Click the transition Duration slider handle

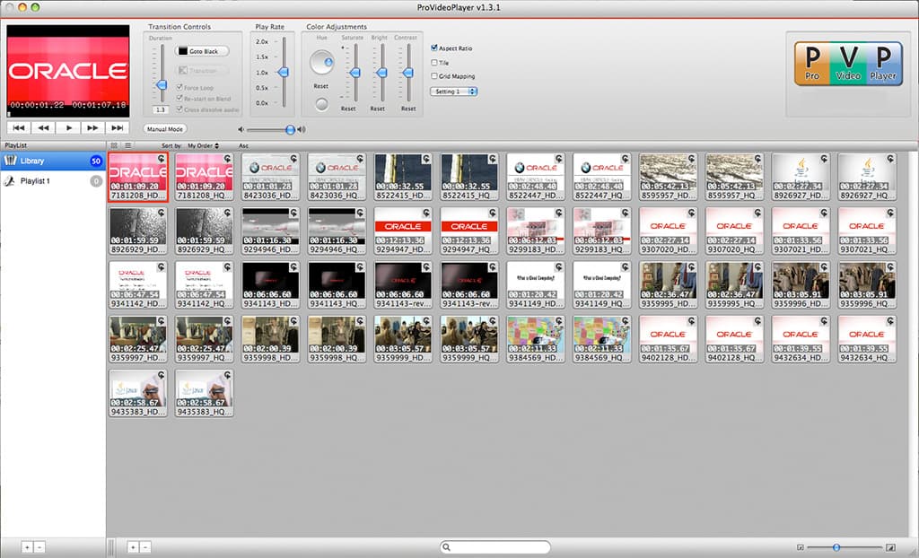point(162,85)
